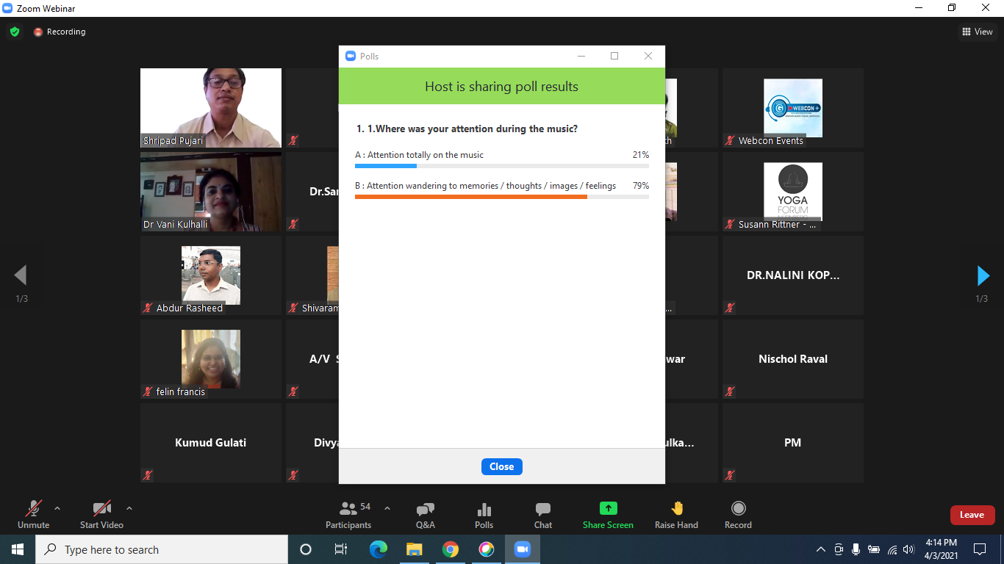
Task: Leave the webinar using the Leave button
Action: click(x=972, y=515)
